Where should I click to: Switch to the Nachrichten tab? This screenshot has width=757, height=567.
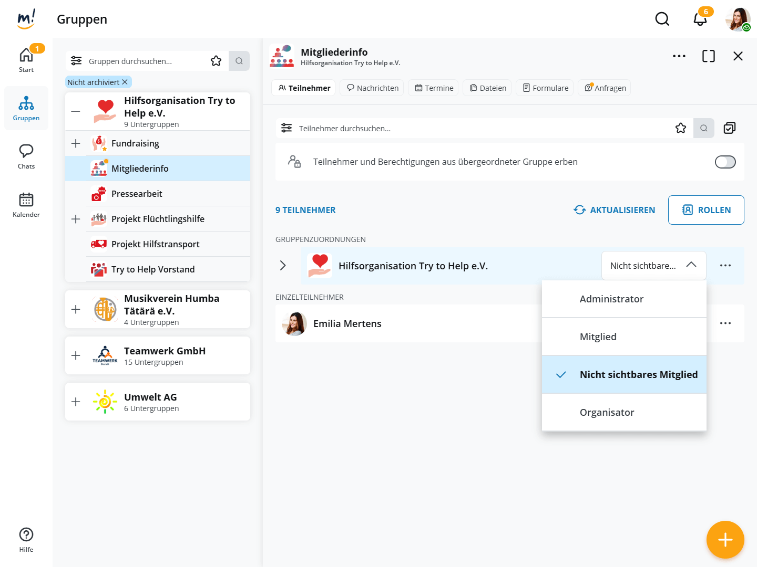[372, 88]
